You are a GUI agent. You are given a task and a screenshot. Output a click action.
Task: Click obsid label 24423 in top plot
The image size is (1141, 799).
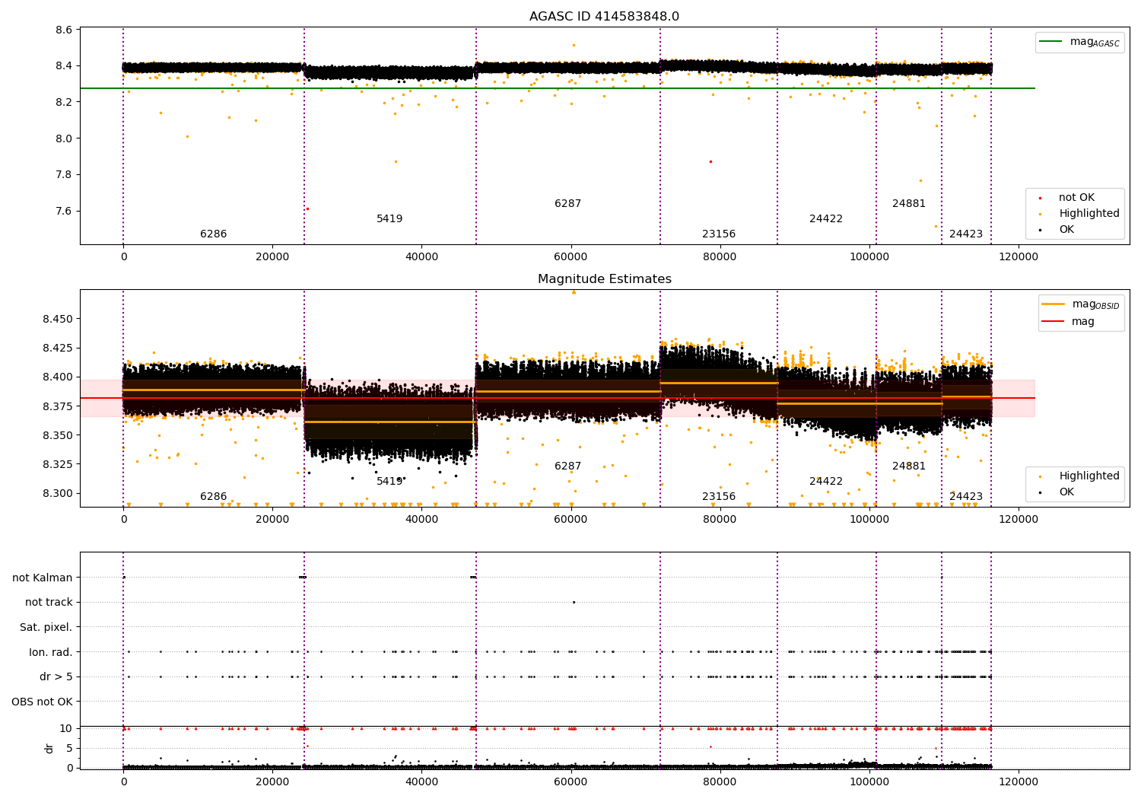[x=966, y=234]
